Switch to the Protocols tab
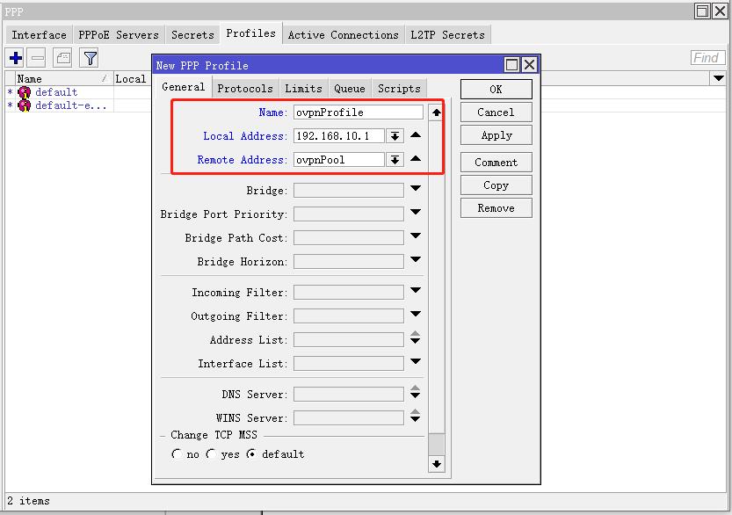732x515 pixels. pyautogui.click(x=245, y=89)
